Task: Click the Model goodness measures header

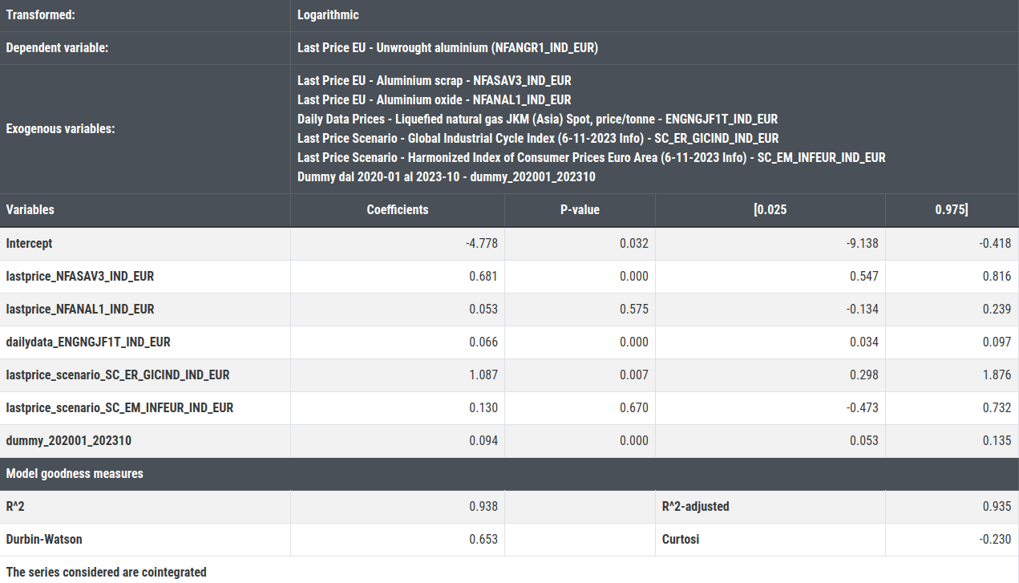Action: click(x=75, y=473)
